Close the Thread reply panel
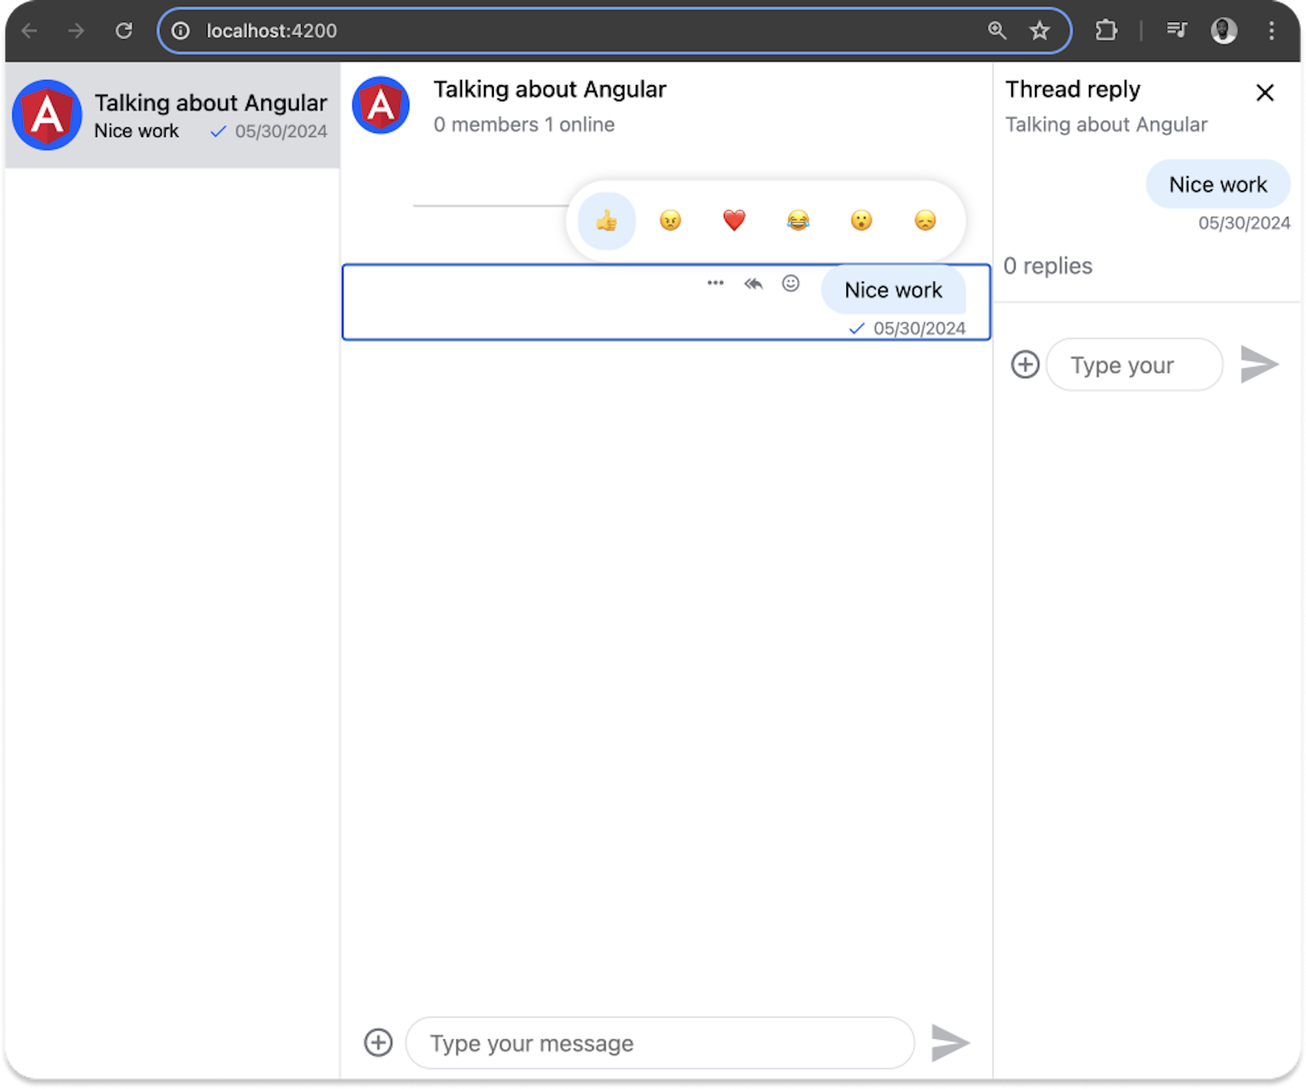 (x=1265, y=93)
